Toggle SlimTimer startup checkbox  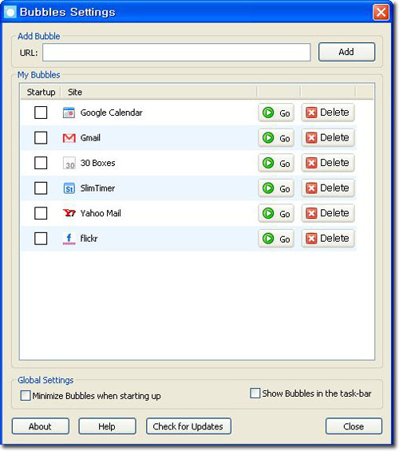point(41,188)
